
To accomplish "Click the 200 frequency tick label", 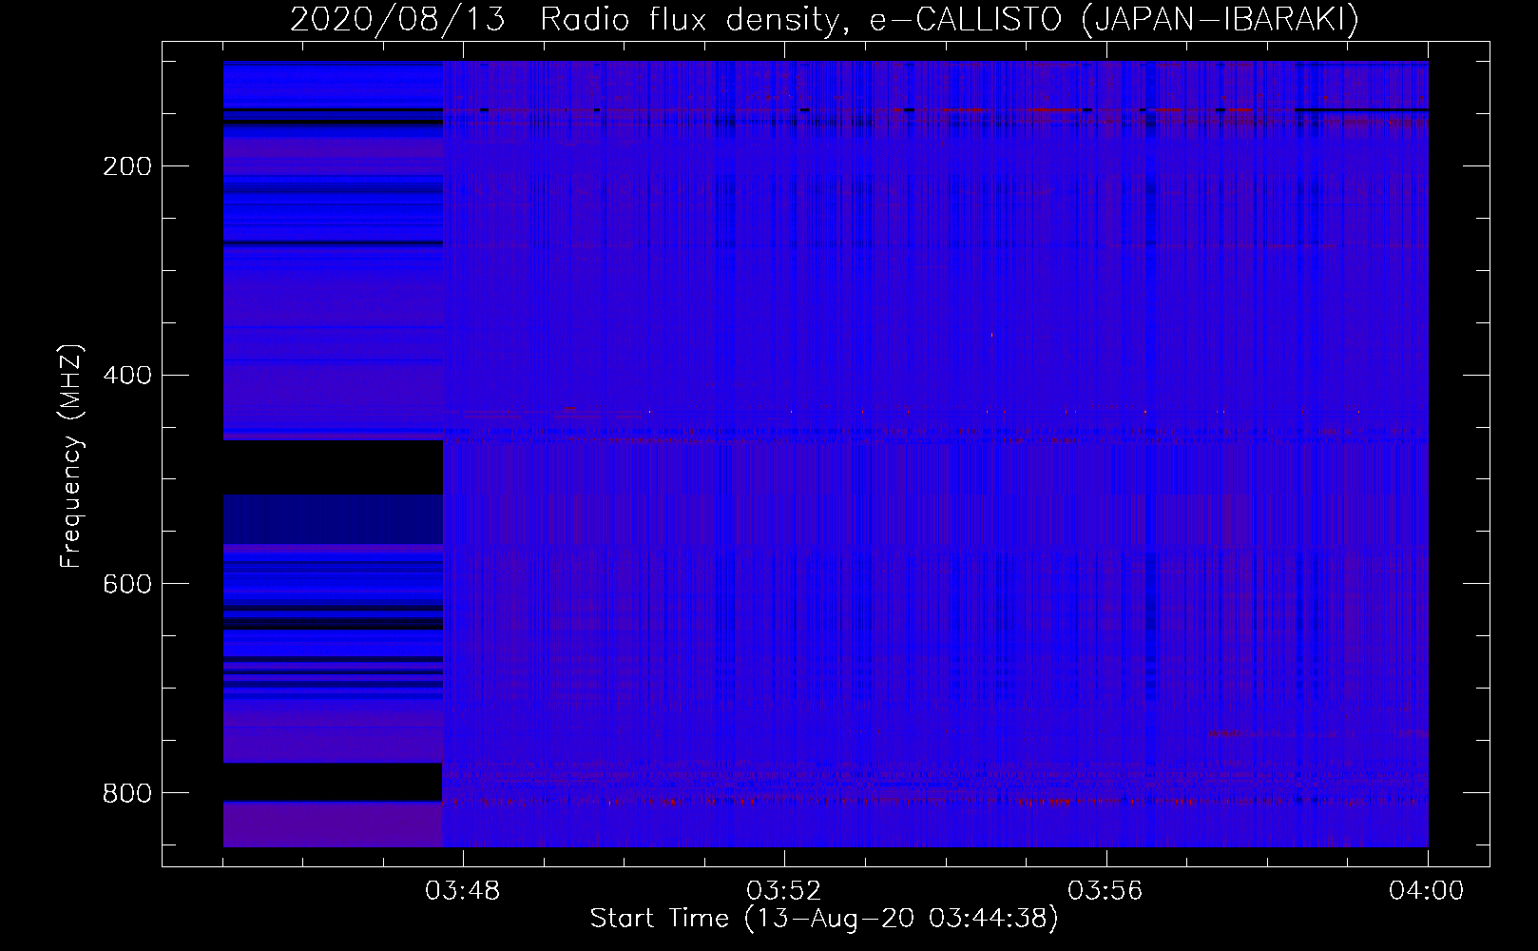I will point(127,166).
